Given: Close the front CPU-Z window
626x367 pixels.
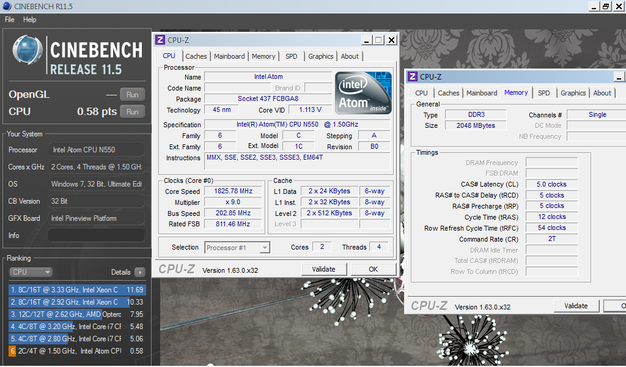Looking at the screenshot, I should click(392, 40).
